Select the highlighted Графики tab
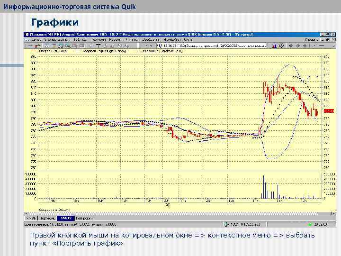Screen dimensions: 341x256 [x=66, y=218]
